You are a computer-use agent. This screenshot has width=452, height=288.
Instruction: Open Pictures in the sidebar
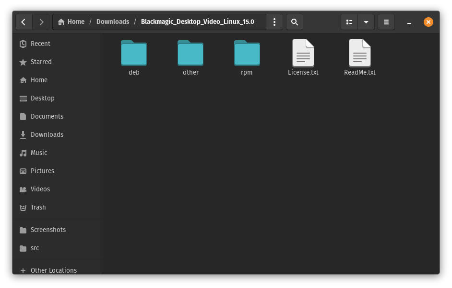pos(58,171)
